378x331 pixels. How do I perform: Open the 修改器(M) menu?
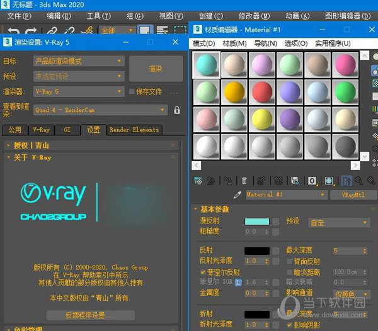coord(254,16)
